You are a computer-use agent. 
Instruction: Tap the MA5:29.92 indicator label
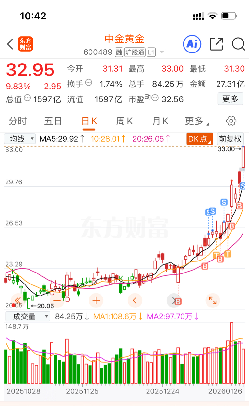[x=62, y=139]
